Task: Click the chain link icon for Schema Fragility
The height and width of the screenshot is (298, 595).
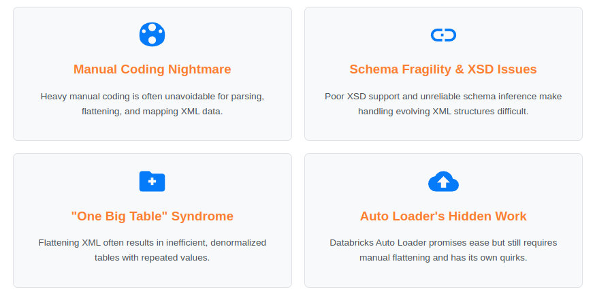Action: tap(443, 35)
